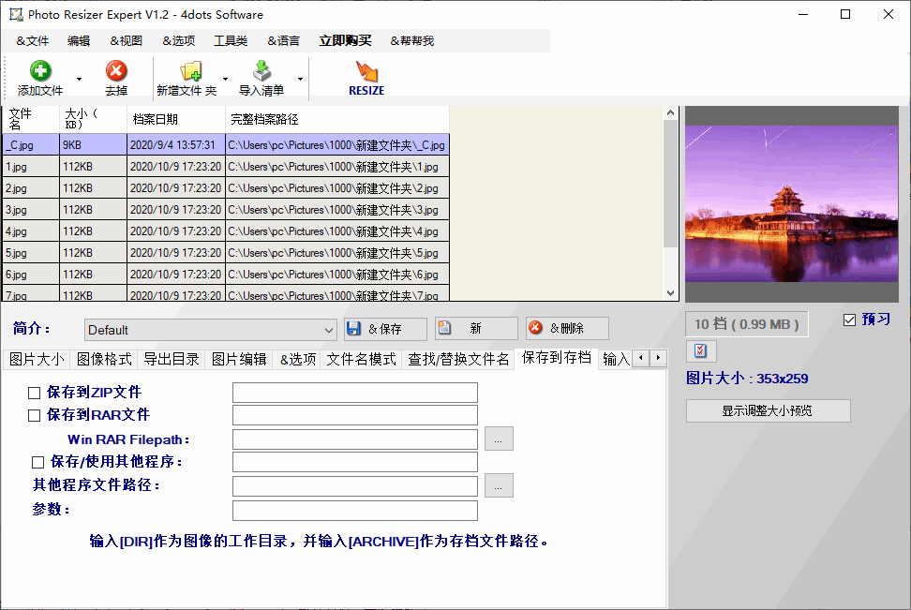Switch to the 图片大小 tab
The image size is (911, 610).
pyautogui.click(x=37, y=360)
